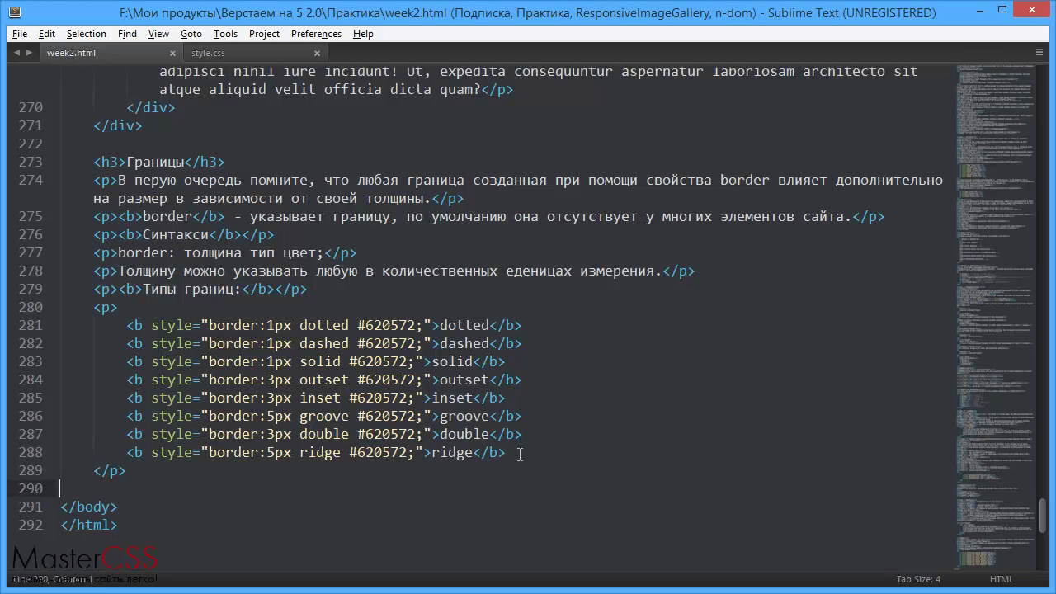The height and width of the screenshot is (594, 1056).
Task: Open the Tools menu
Action: pyautogui.click(x=225, y=34)
